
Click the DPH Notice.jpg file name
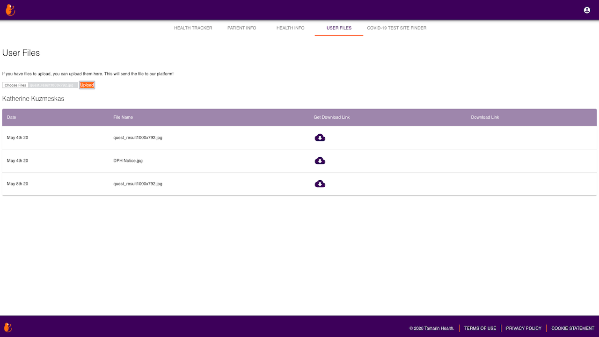(128, 161)
